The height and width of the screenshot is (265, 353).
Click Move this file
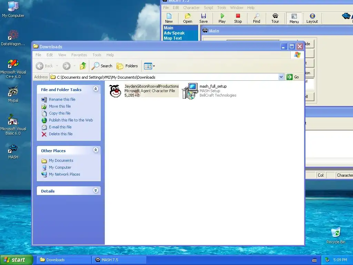(x=60, y=106)
